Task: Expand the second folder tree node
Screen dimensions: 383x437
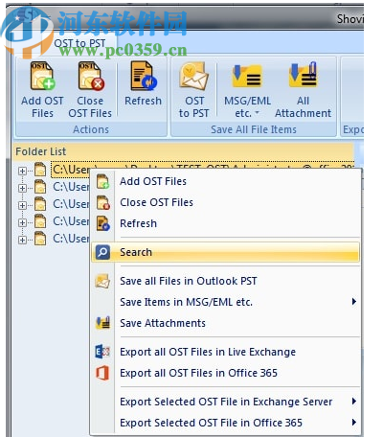Action: [22, 188]
